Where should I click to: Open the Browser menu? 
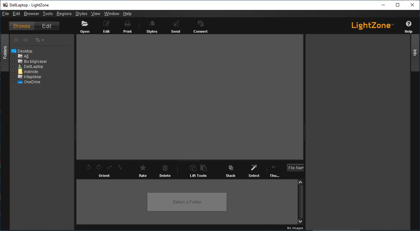pyautogui.click(x=31, y=14)
